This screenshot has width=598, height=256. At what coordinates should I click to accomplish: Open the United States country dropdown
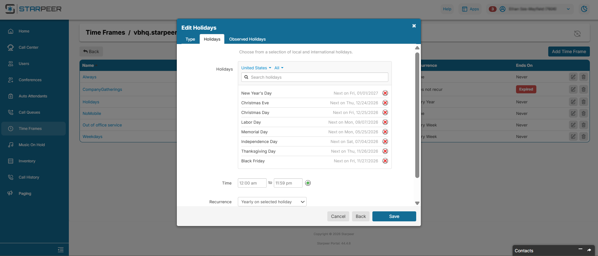point(256,68)
